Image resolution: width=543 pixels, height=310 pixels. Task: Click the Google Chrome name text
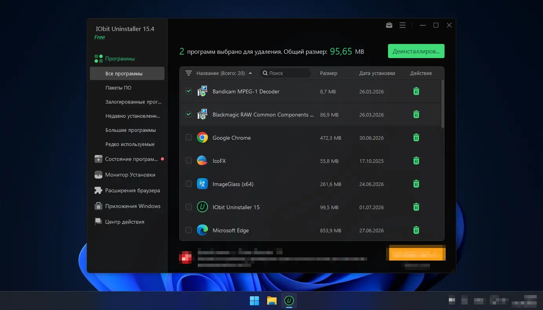pyautogui.click(x=231, y=138)
